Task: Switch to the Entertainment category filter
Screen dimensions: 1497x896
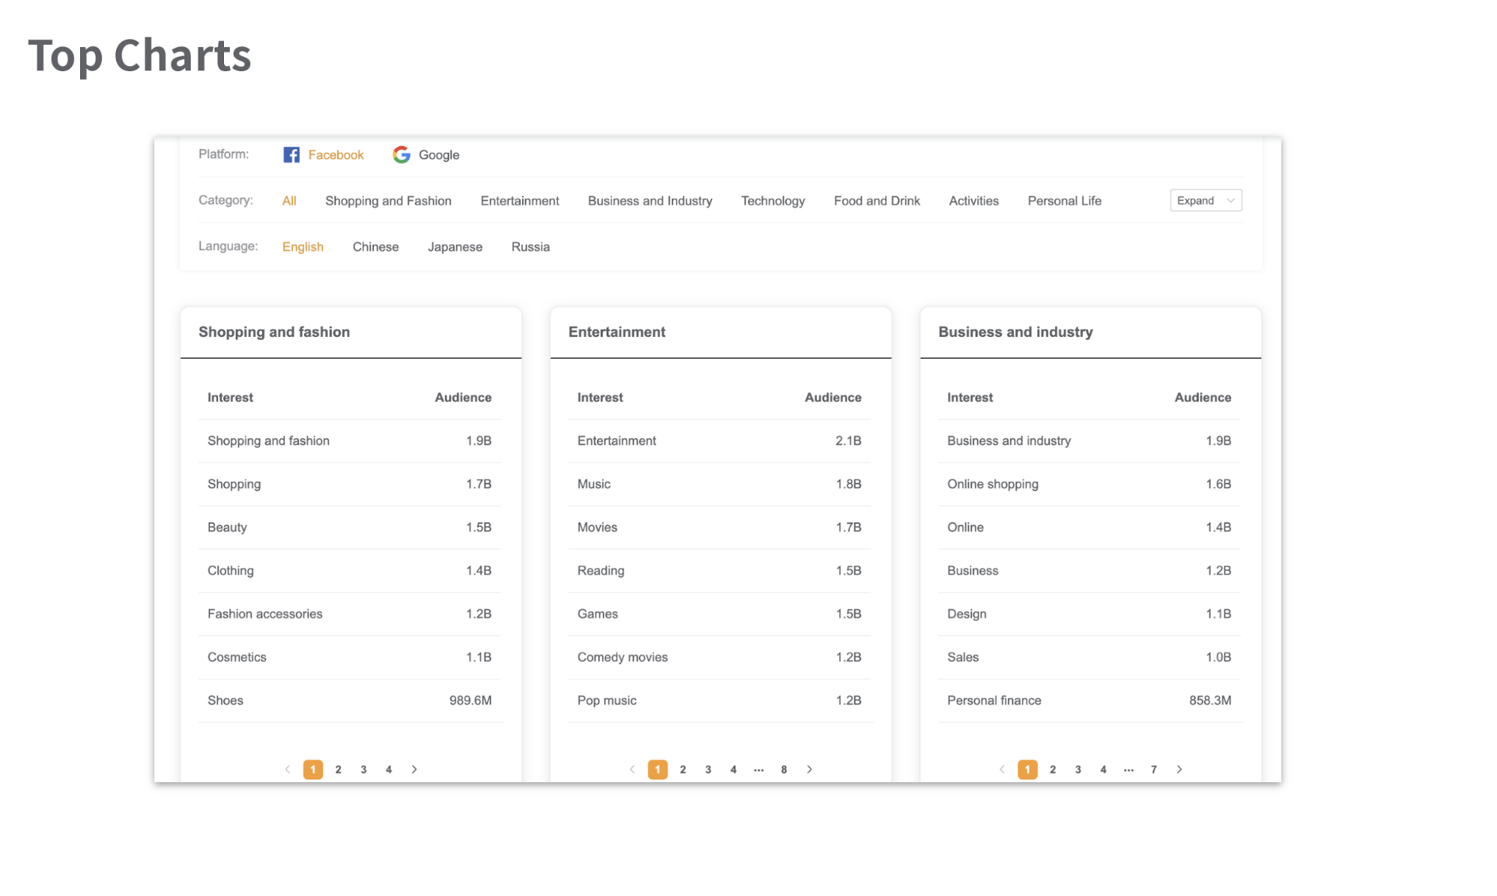Action: pos(520,200)
